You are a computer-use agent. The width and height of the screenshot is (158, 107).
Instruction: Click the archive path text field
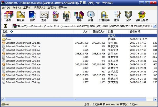tap(85, 26)
